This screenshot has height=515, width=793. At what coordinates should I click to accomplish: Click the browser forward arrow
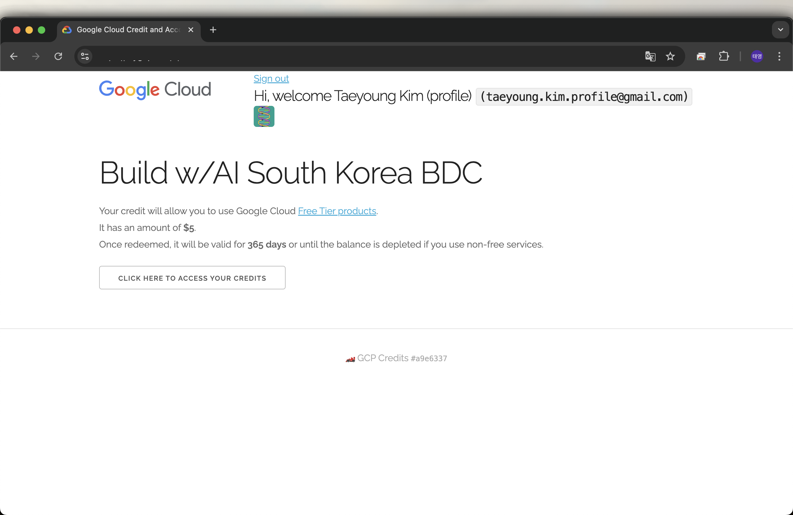coord(36,56)
